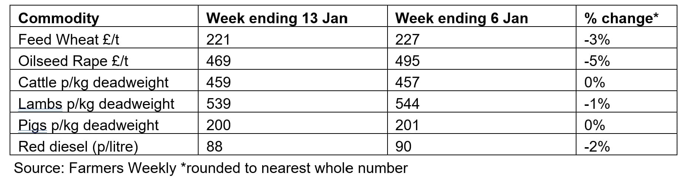Click the Source: Farmers Weekly footnote text
The width and height of the screenshot is (690, 187).
pyautogui.click(x=210, y=168)
